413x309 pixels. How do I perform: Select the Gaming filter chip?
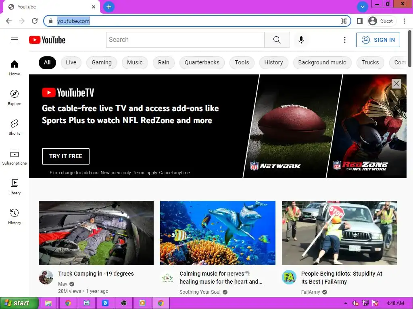[102, 62]
